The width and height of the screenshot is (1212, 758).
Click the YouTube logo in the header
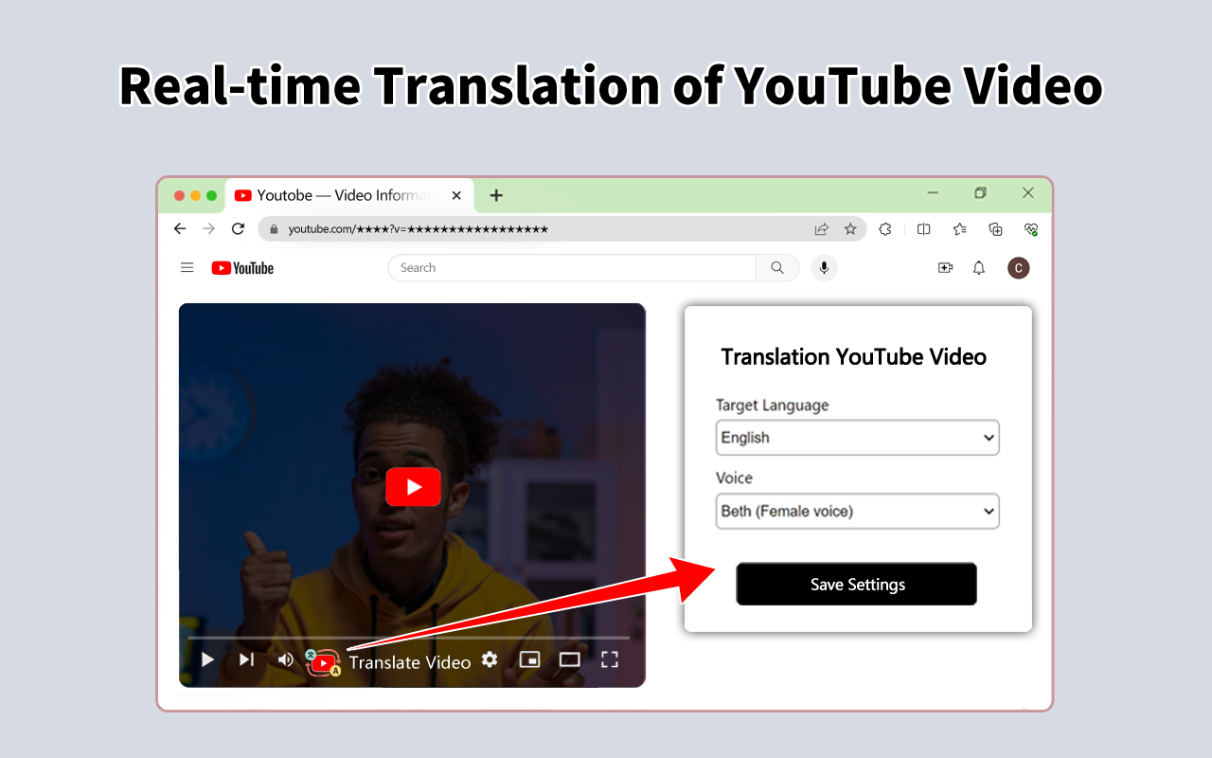click(x=241, y=267)
